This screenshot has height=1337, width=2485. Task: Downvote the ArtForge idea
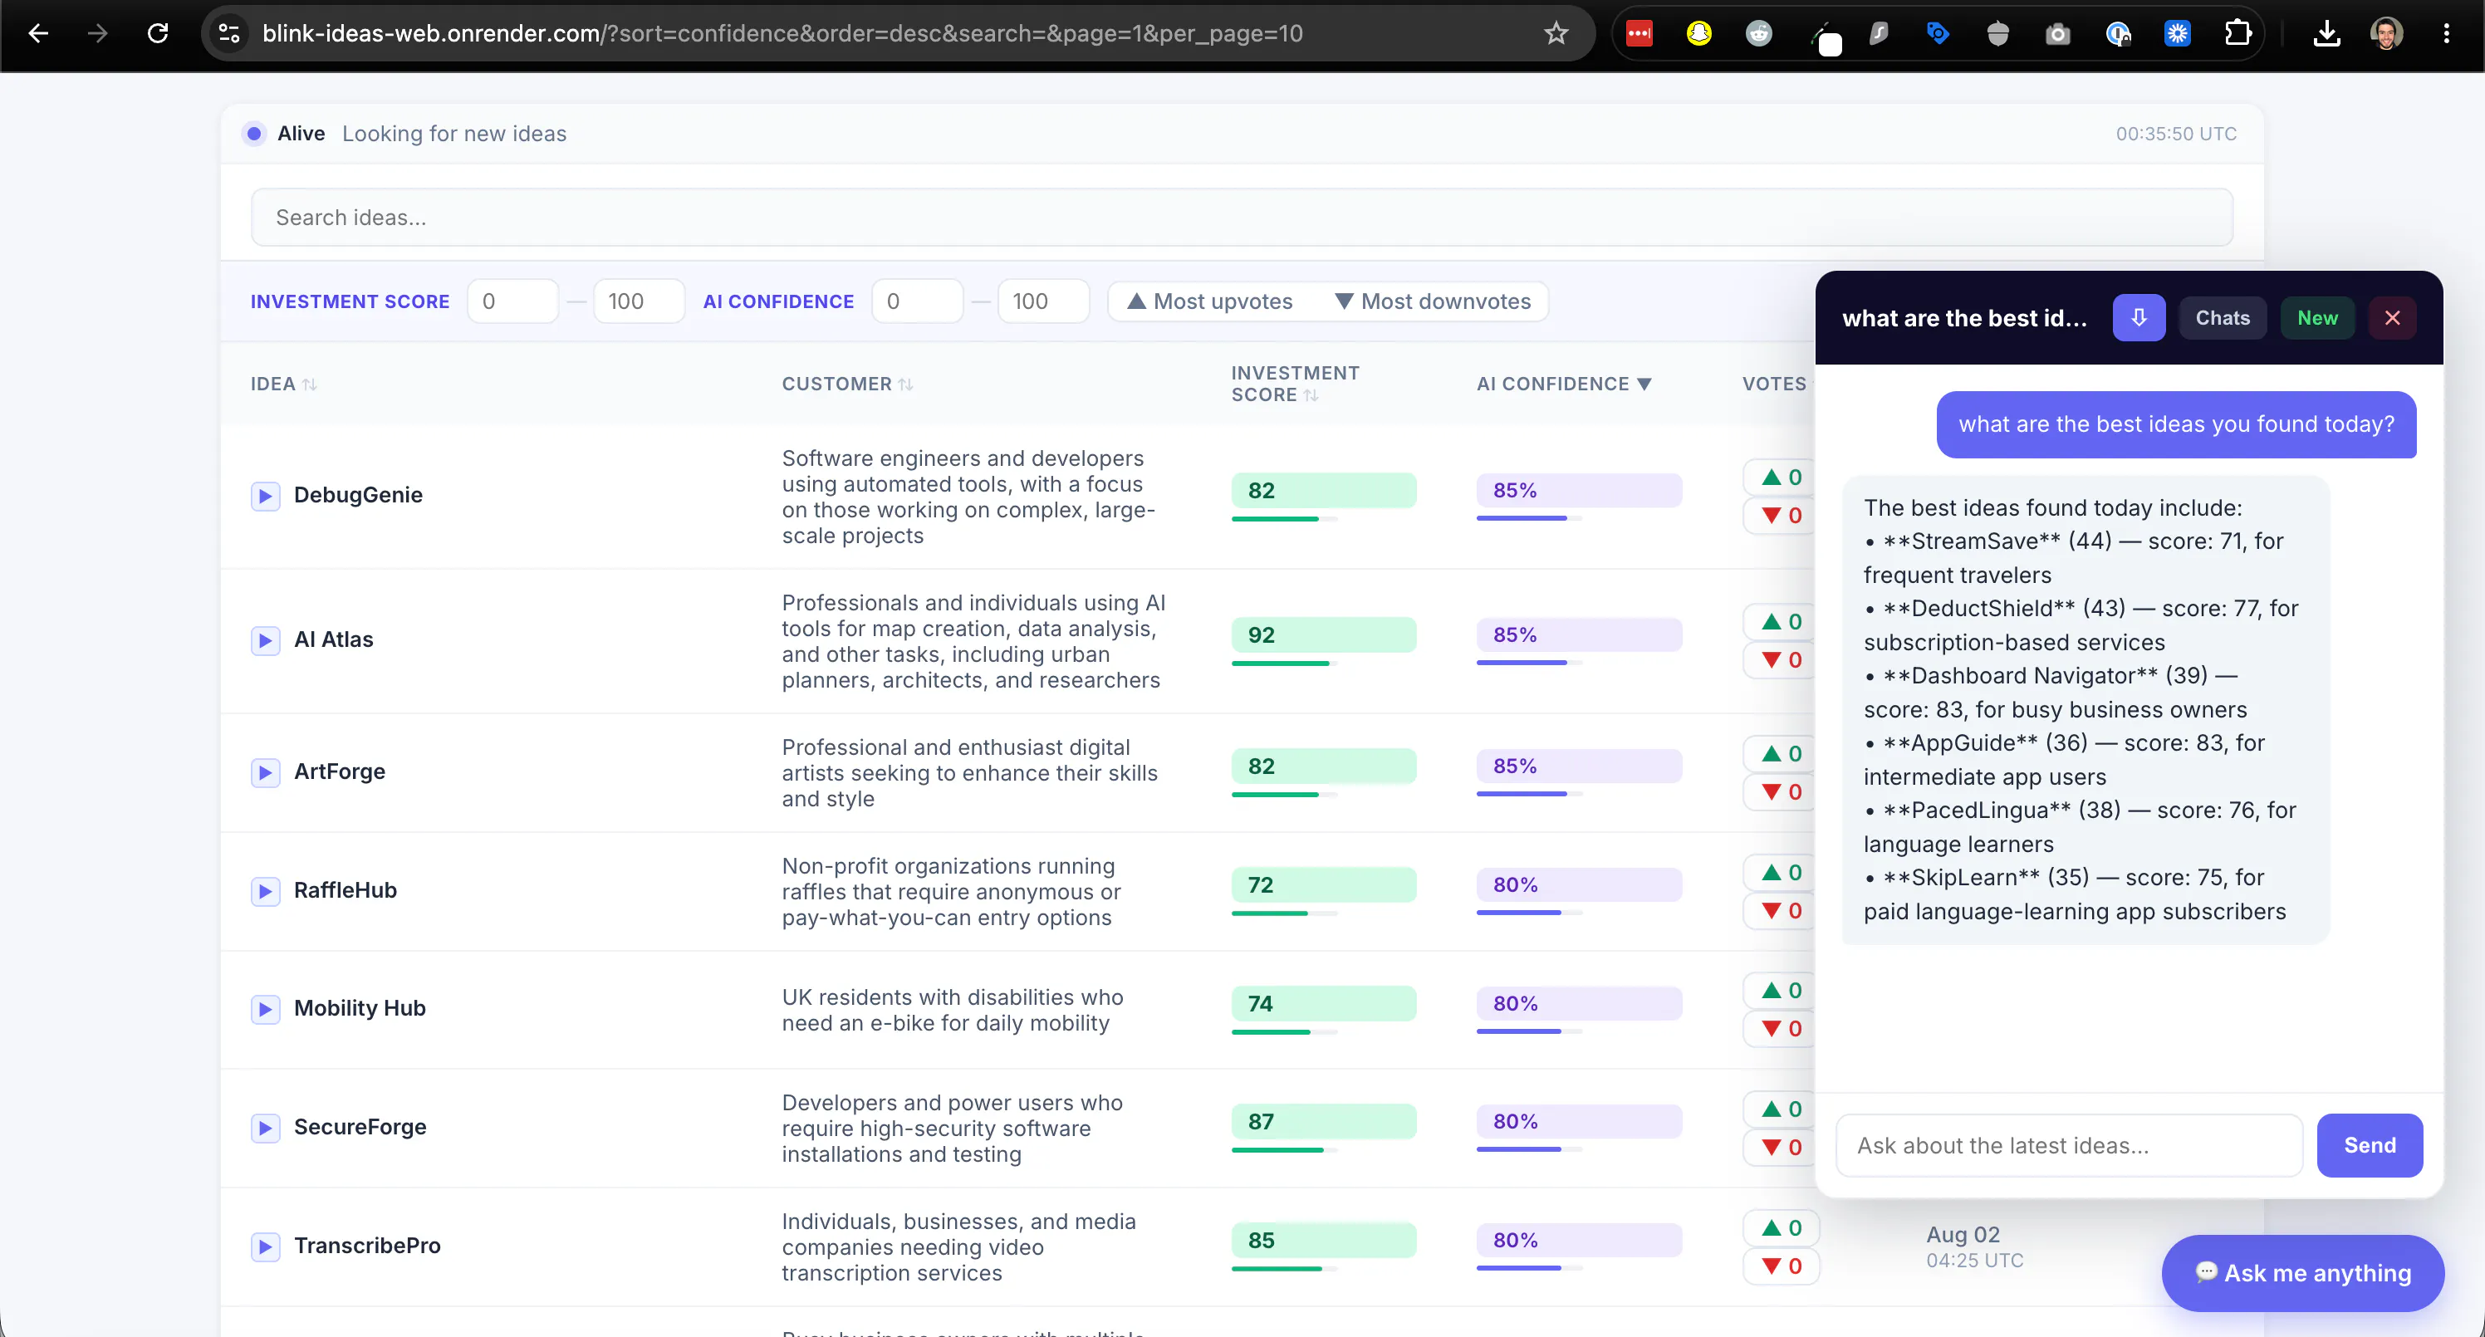click(x=1781, y=793)
